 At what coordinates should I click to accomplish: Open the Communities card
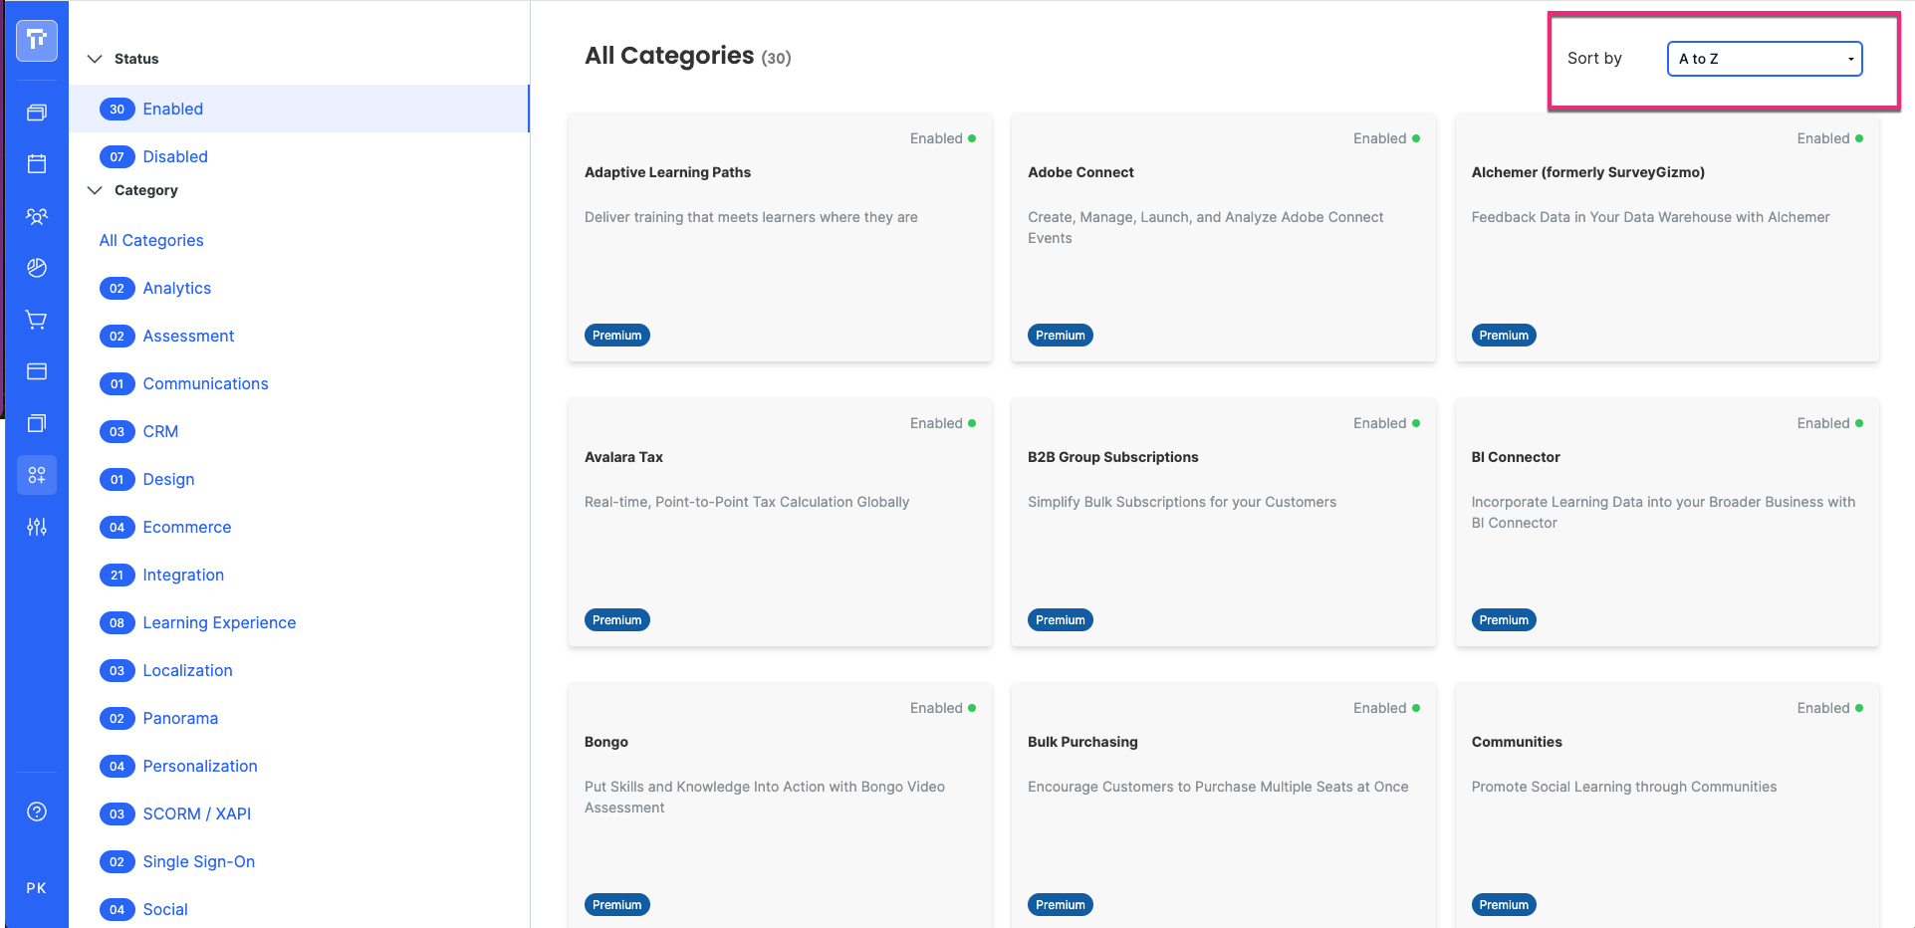coord(1667,806)
